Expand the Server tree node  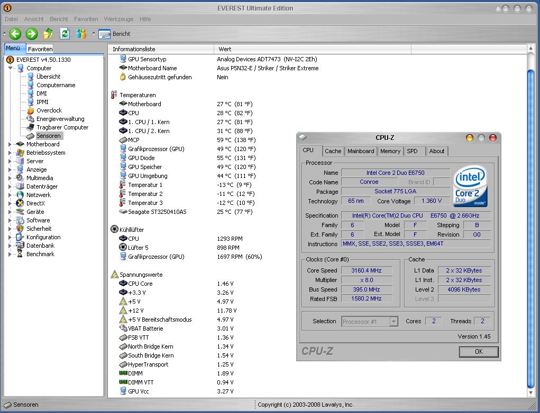coord(10,161)
